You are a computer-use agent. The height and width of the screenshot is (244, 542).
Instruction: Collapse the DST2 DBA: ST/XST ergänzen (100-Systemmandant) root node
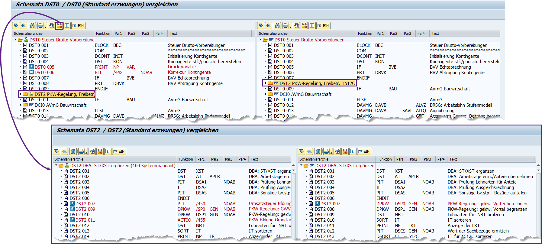coord(56,166)
